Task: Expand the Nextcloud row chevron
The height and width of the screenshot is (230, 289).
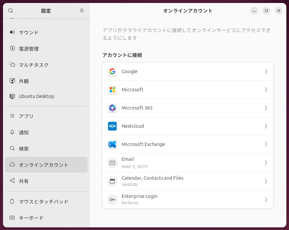Action: [266, 126]
